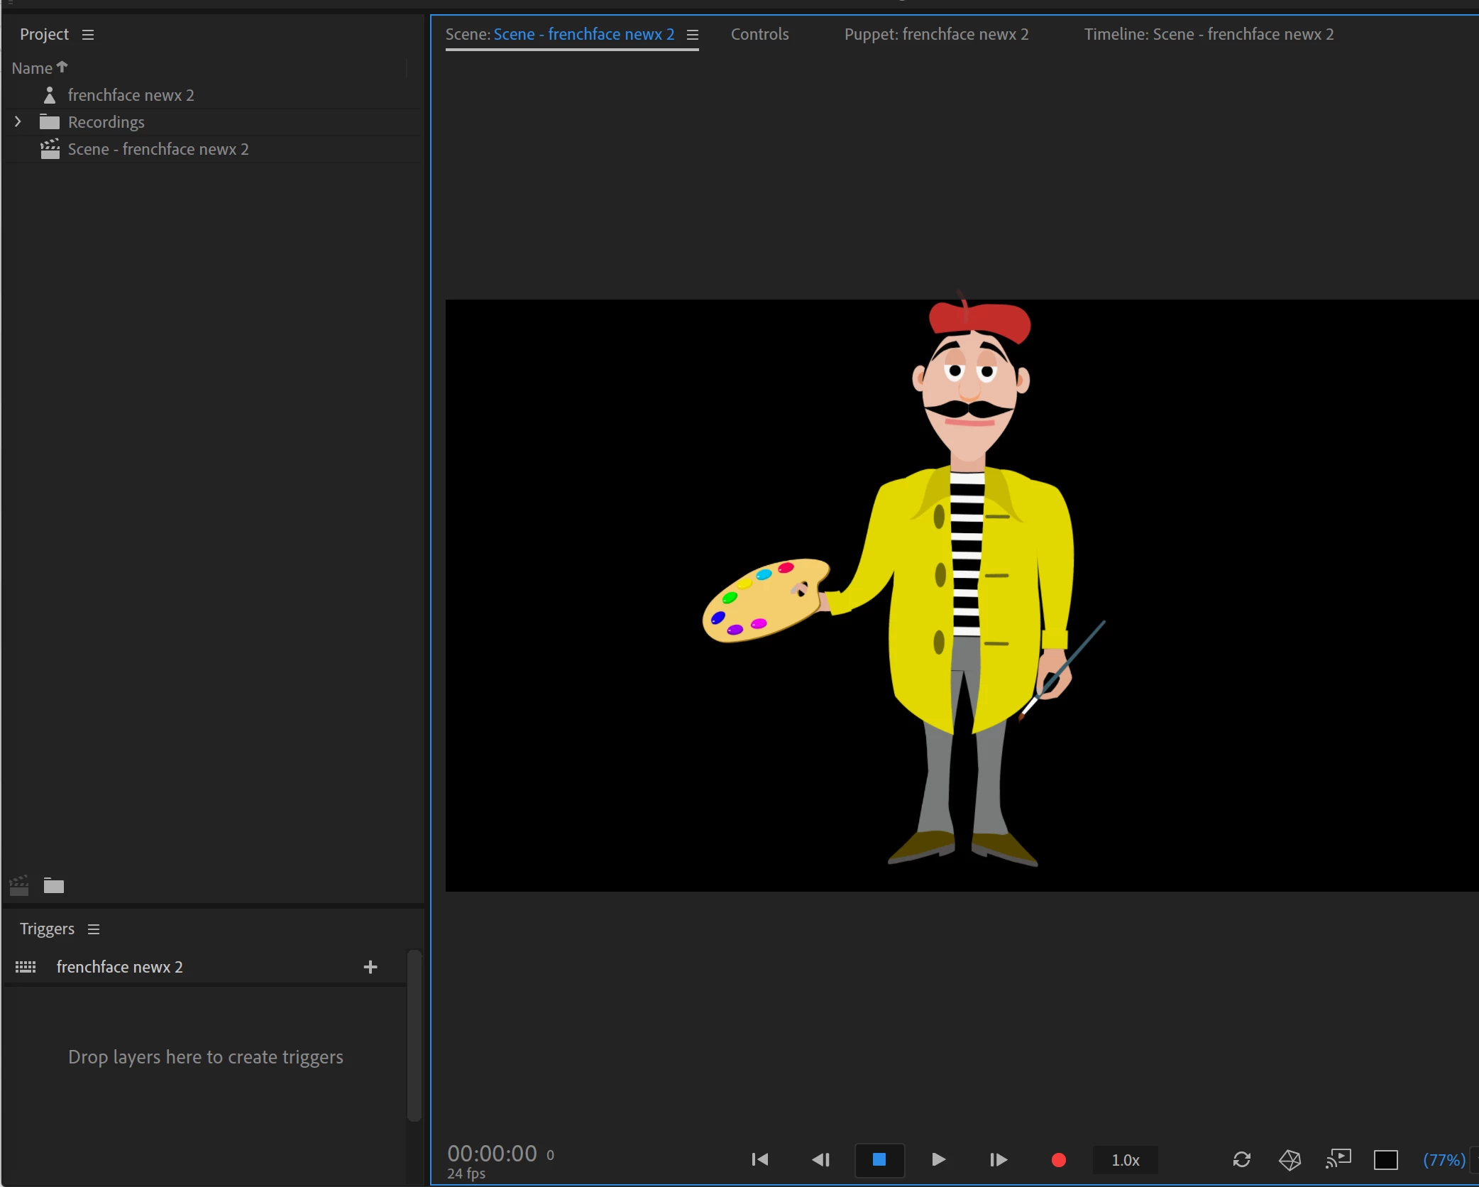The width and height of the screenshot is (1479, 1187).
Task: Click the refresh scene icon
Action: click(x=1241, y=1159)
